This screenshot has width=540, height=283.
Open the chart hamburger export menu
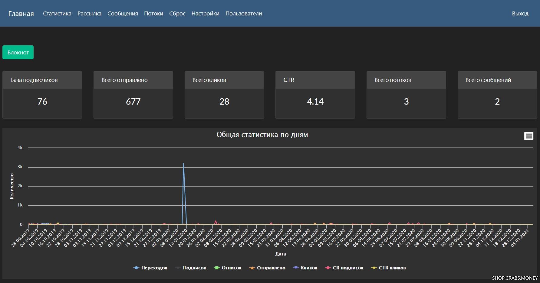[x=528, y=136]
